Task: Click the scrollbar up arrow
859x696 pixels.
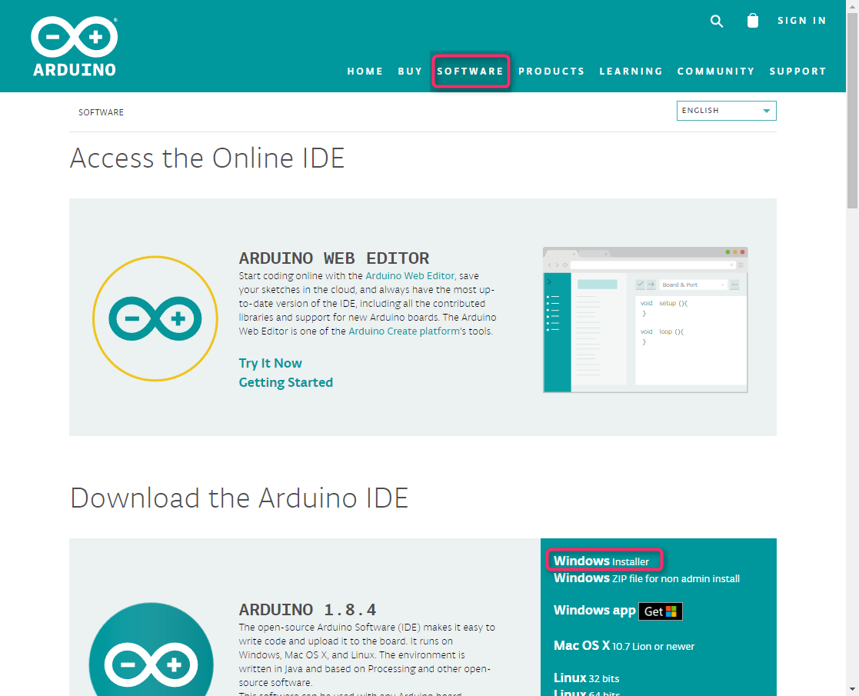Action: (852, 5)
